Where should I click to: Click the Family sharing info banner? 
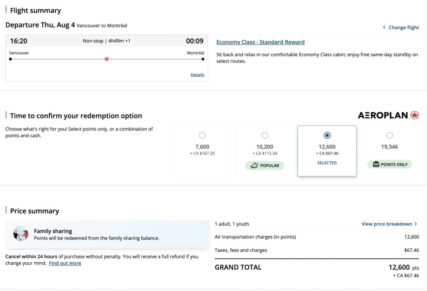[x=107, y=234]
